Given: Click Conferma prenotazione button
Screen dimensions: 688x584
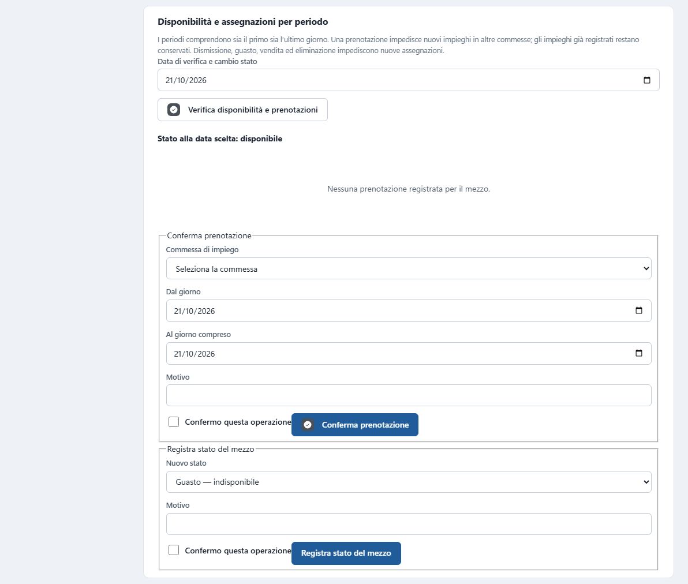Looking at the screenshot, I should [x=354, y=425].
